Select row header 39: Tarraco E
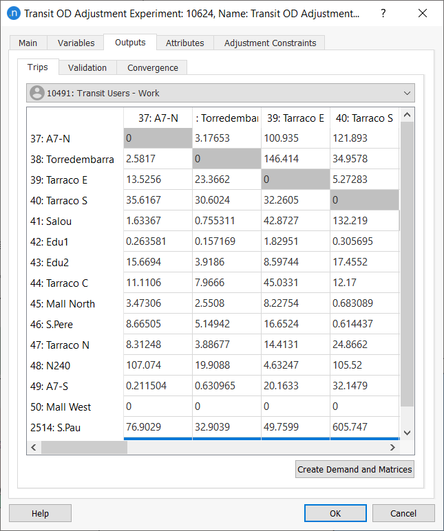This screenshot has height=531, width=444. tap(75, 180)
